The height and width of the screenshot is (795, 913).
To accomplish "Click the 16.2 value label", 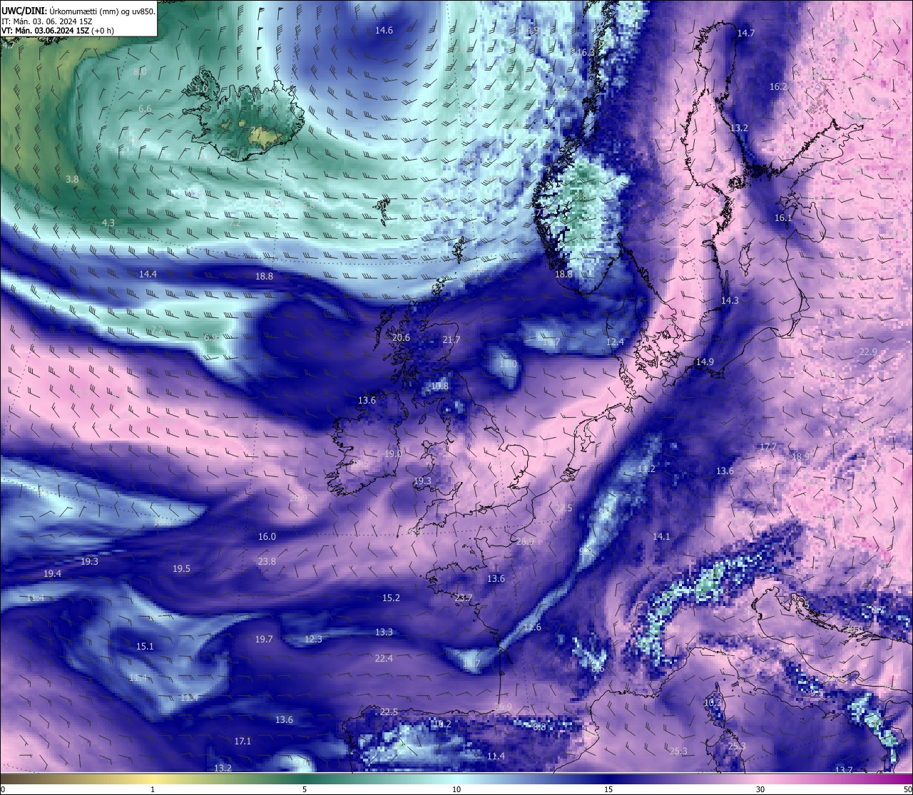I will pyautogui.click(x=778, y=86).
